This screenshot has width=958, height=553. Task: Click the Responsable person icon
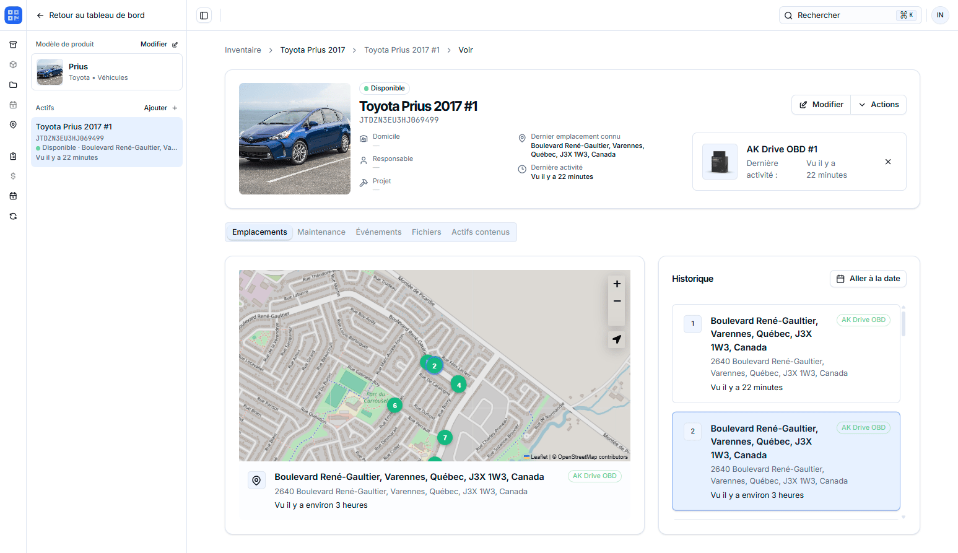(x=364, y=160)
